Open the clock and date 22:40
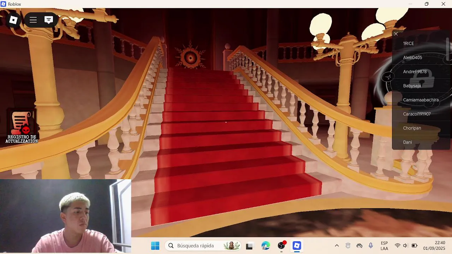Screen dimensions: 452x254 coord(435,246)
